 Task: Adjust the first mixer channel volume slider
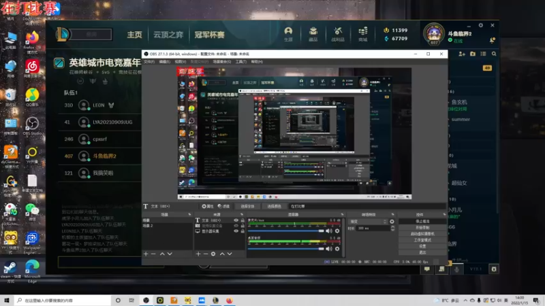click(285, 231)
